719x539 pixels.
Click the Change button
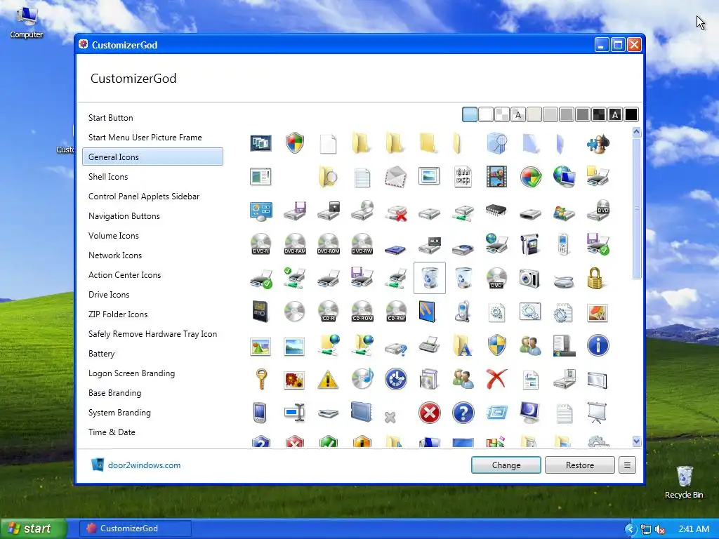tap(506, 465)
